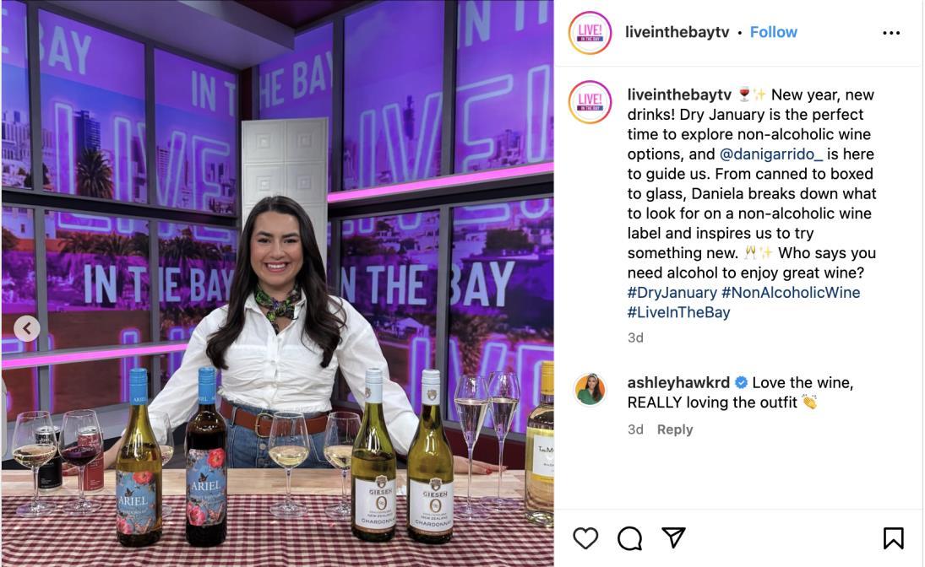Open the @danigarrido_ mention link
The height and width of the screenshot is (567, 925).
(771, 154)
